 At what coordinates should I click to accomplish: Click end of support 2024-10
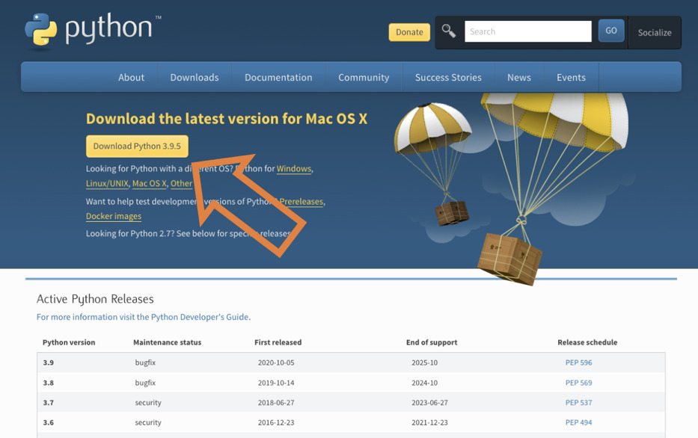[x=425, y=383]
